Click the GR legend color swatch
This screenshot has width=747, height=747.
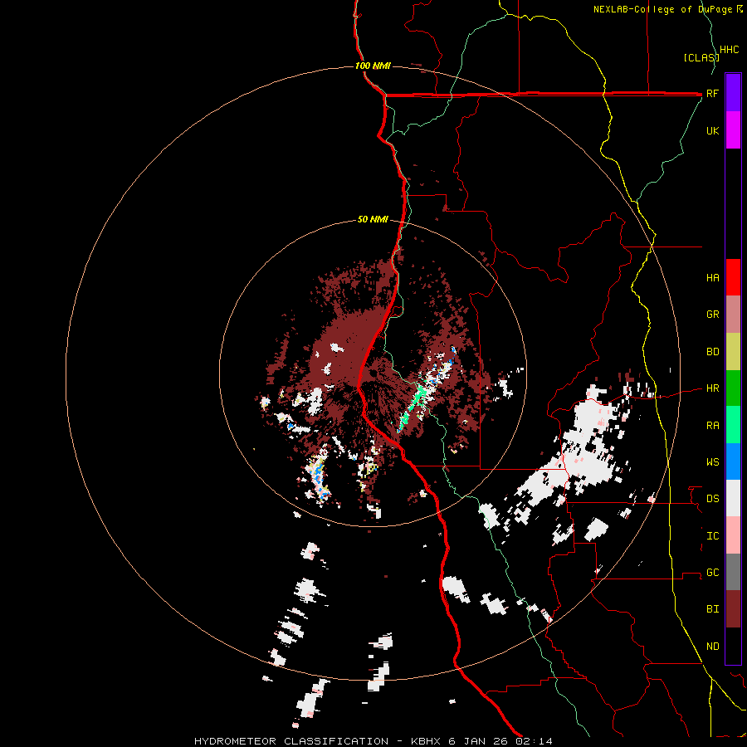click(x=733, y=314)
